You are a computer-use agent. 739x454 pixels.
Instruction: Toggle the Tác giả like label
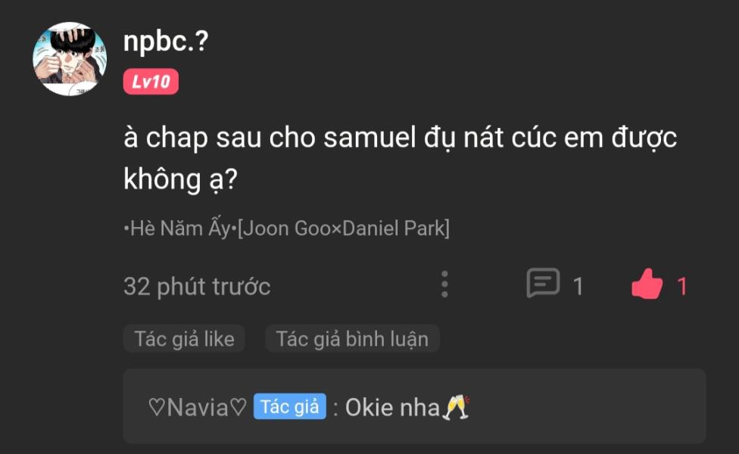[x=184, y=339]
